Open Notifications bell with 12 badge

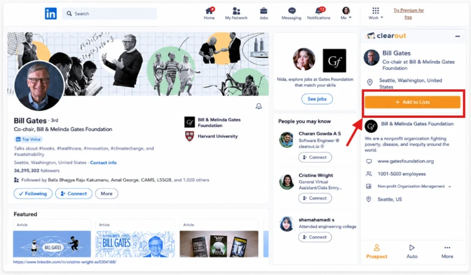point(318,13)
